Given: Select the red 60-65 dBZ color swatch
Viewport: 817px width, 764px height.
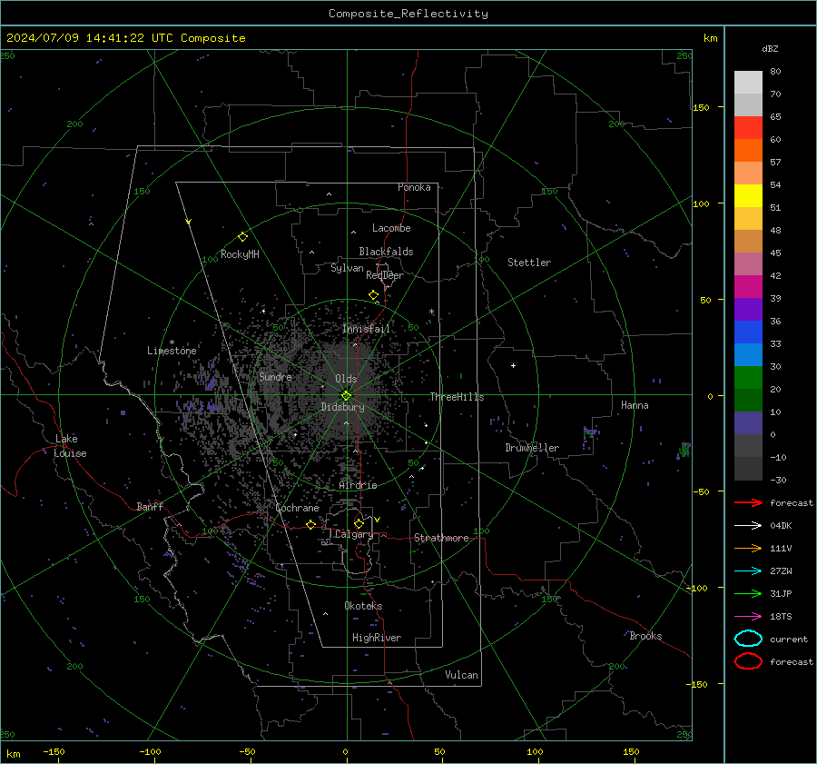Looking at the screenshot, I should [x=748, y=127].
